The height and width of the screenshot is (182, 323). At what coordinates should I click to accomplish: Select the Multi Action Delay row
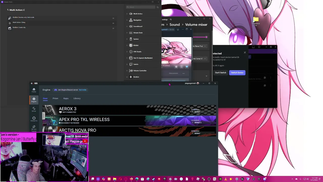tap(61, 23)
